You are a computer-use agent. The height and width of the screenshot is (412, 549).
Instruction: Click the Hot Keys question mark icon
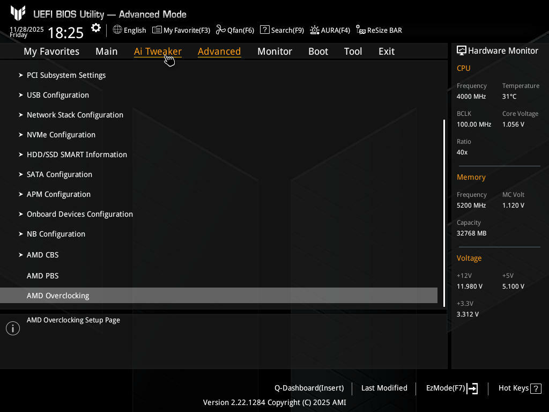pyautogui.click(x=536, y=388)
